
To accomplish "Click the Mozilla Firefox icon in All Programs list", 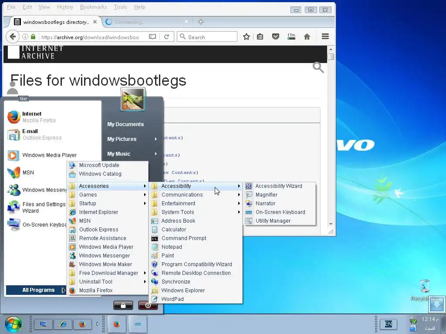I will (72, 290).
